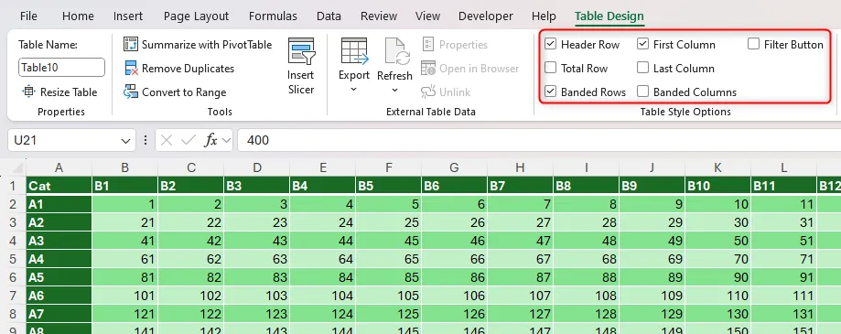
Task: Click the cell containing 22
Action: tap(191, 222)
